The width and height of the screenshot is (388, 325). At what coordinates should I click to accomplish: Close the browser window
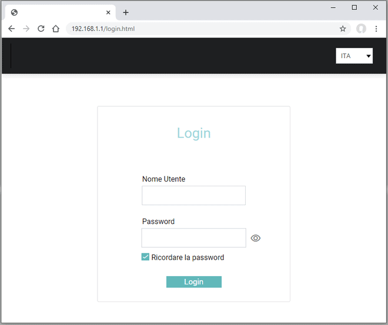click(376, 7)
